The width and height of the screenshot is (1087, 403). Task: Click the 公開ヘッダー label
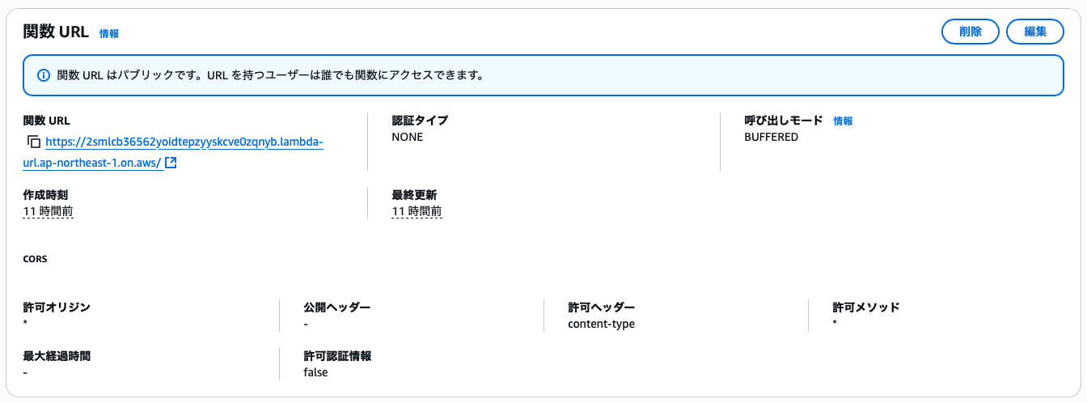click(336, 308)
